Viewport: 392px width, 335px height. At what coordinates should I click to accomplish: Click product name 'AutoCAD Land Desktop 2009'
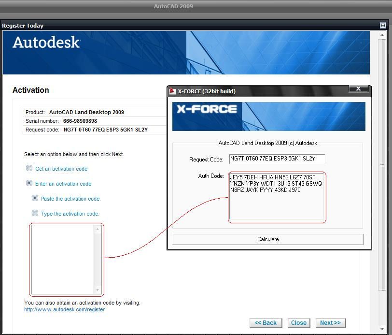[86, 112]
